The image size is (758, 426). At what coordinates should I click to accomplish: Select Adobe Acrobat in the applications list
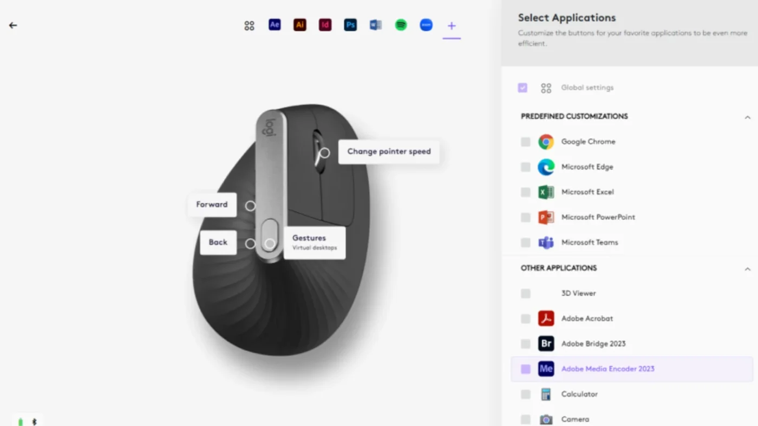587,318
